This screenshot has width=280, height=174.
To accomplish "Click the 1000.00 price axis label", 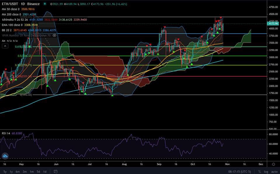I will pyautogui.click(x=273, y=115).
